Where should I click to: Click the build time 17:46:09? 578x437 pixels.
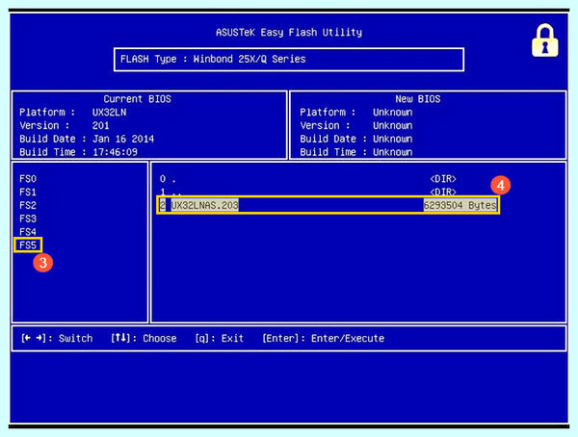pyautogui.click(x=115, y=152)
